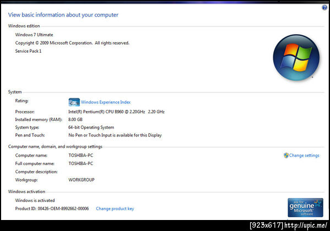Screen dimensions: 330x231
Task: Click the Computer name value 'TOSHIBA-PC'
Action: [81, 156]
